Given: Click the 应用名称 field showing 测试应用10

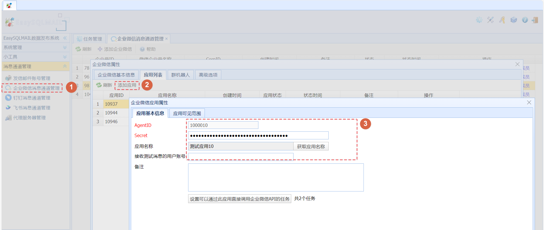Looking at the screenshot, I should click(241, 146).
